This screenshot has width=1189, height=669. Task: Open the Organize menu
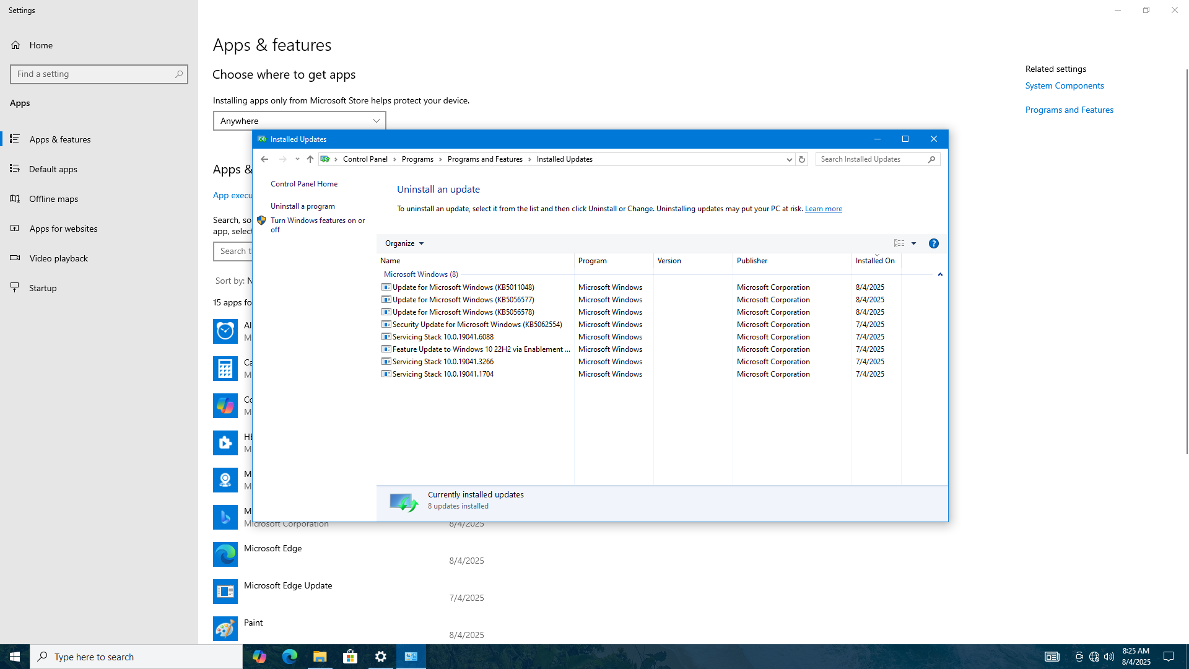click(x=404, y=243)
